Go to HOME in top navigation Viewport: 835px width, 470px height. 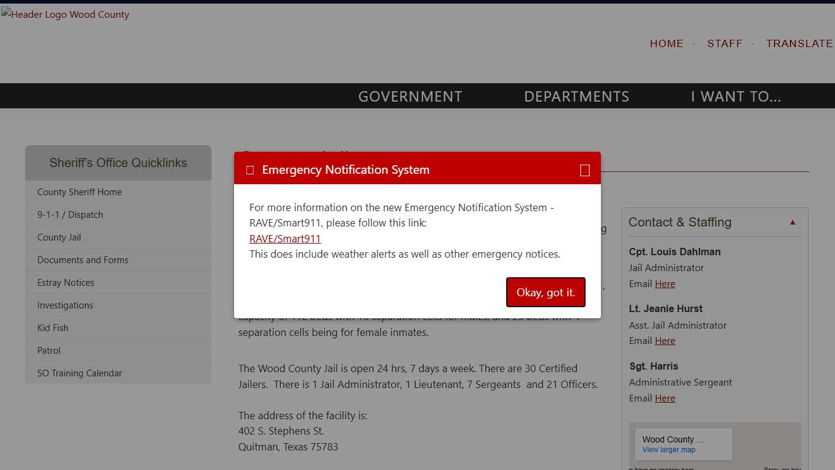coord(666,43)
